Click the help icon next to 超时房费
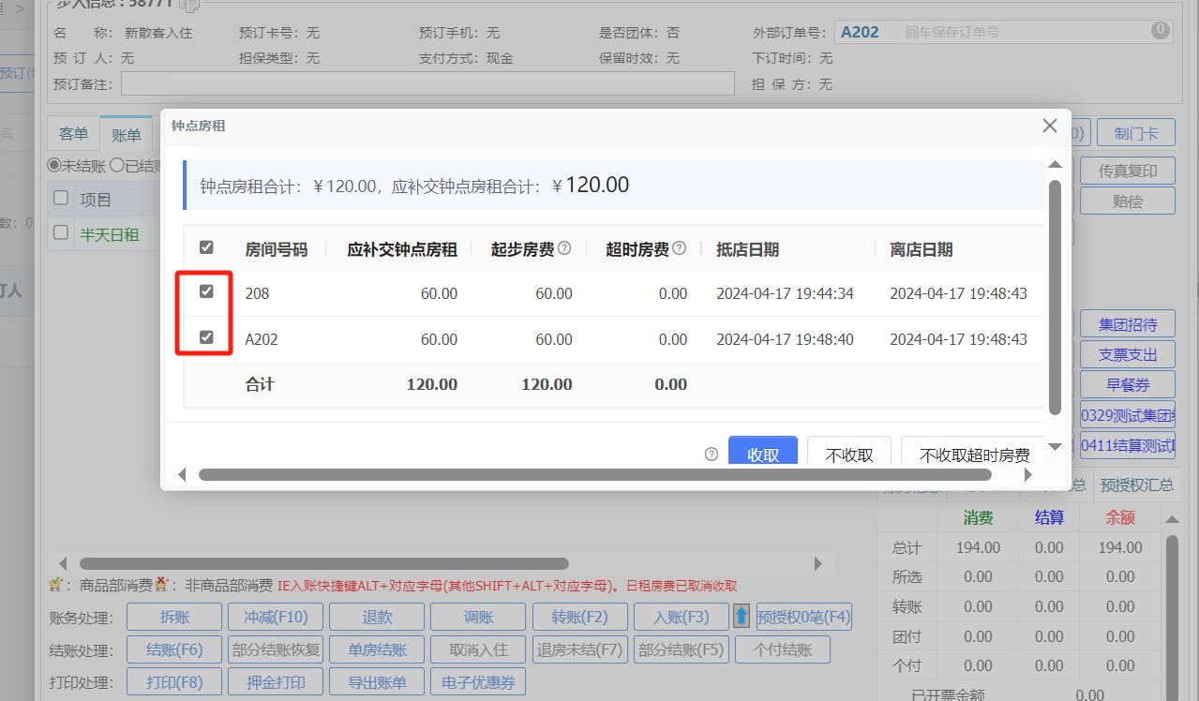The width and height of the screenshot is (1199, 701). [680, 248]
